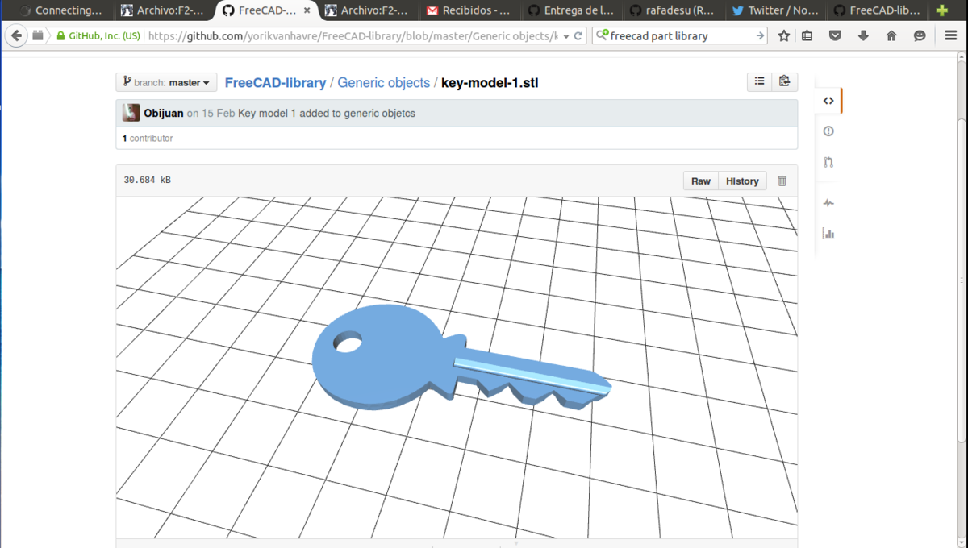Click the History button
Screen dimensions: 968x548
[x=742, y=181]
